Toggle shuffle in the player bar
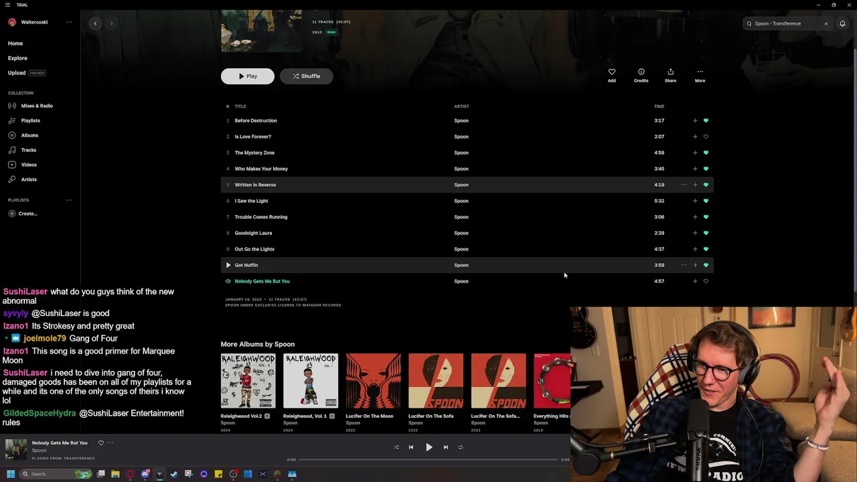 [x=396, y=447]
